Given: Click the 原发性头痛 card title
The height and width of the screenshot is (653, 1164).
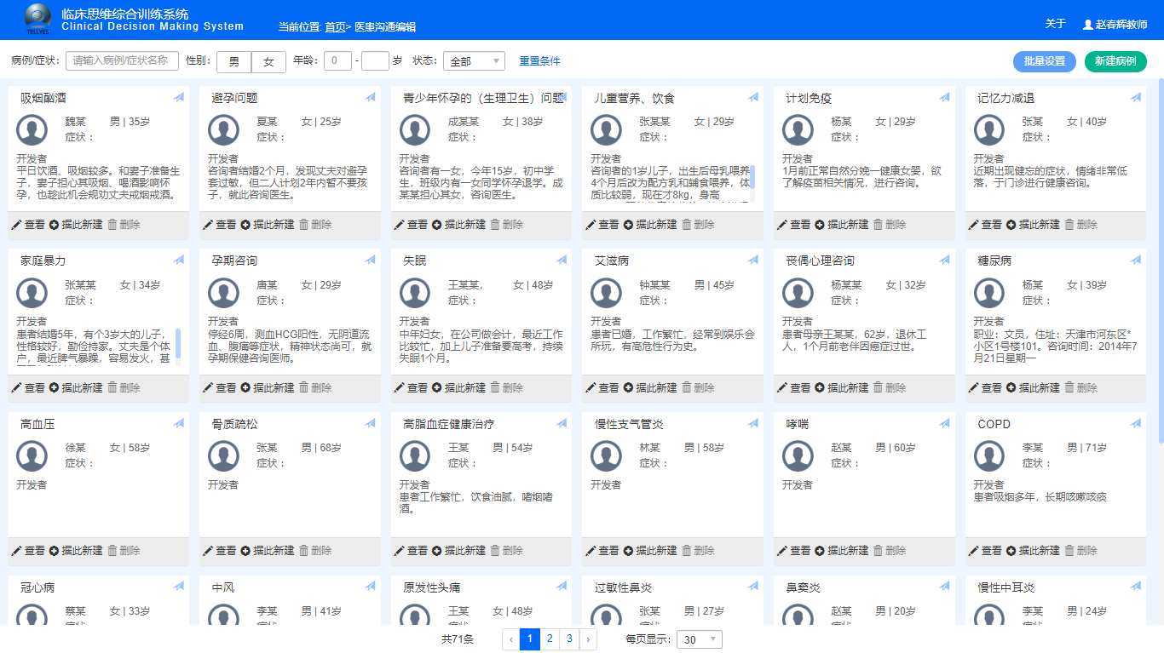Looking at the screenshot, I should (432, 587).
